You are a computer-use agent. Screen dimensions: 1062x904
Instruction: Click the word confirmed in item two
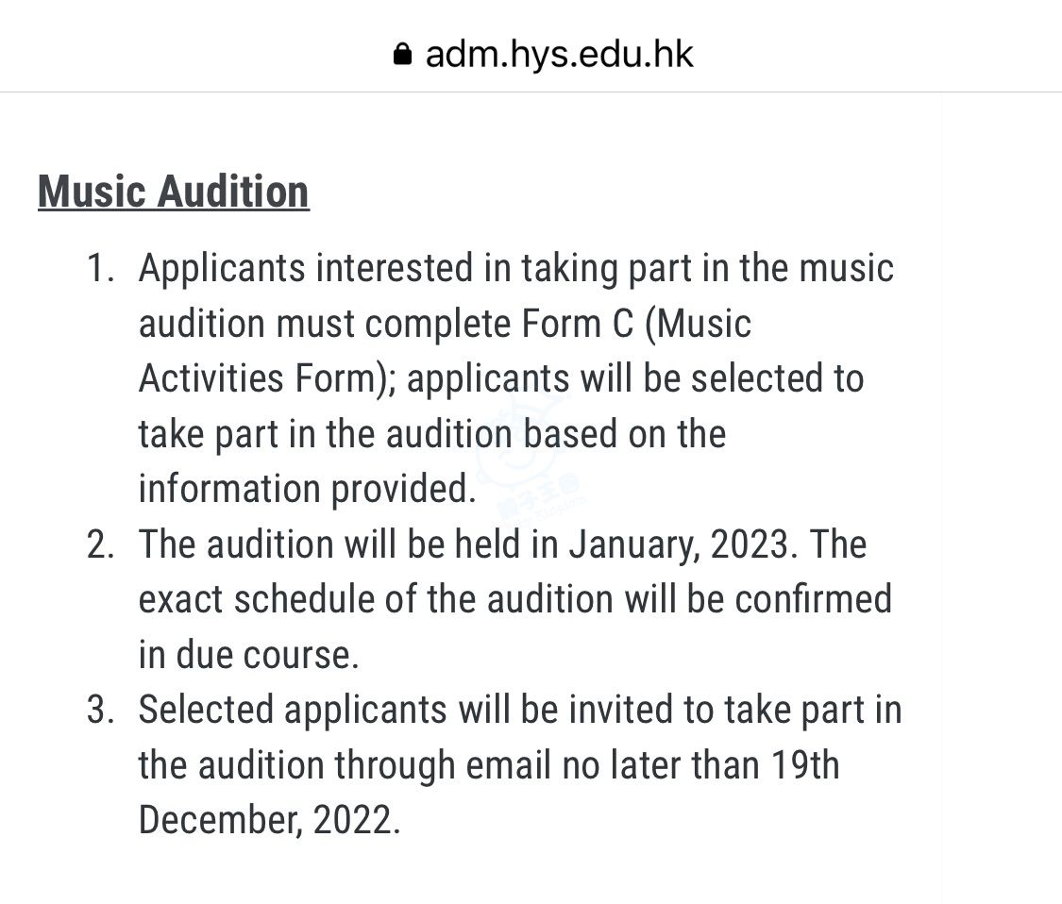click(814, 600)
